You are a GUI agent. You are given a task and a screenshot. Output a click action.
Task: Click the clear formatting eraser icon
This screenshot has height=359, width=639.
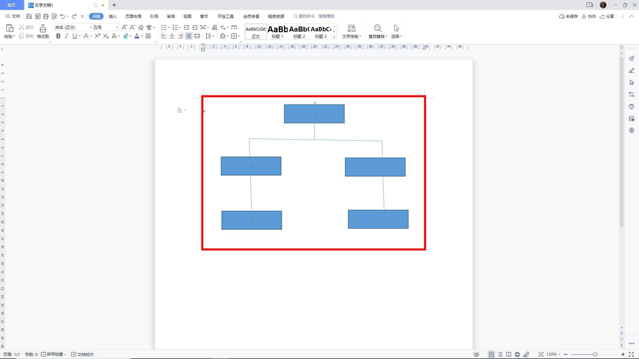(x=141, y=27)
